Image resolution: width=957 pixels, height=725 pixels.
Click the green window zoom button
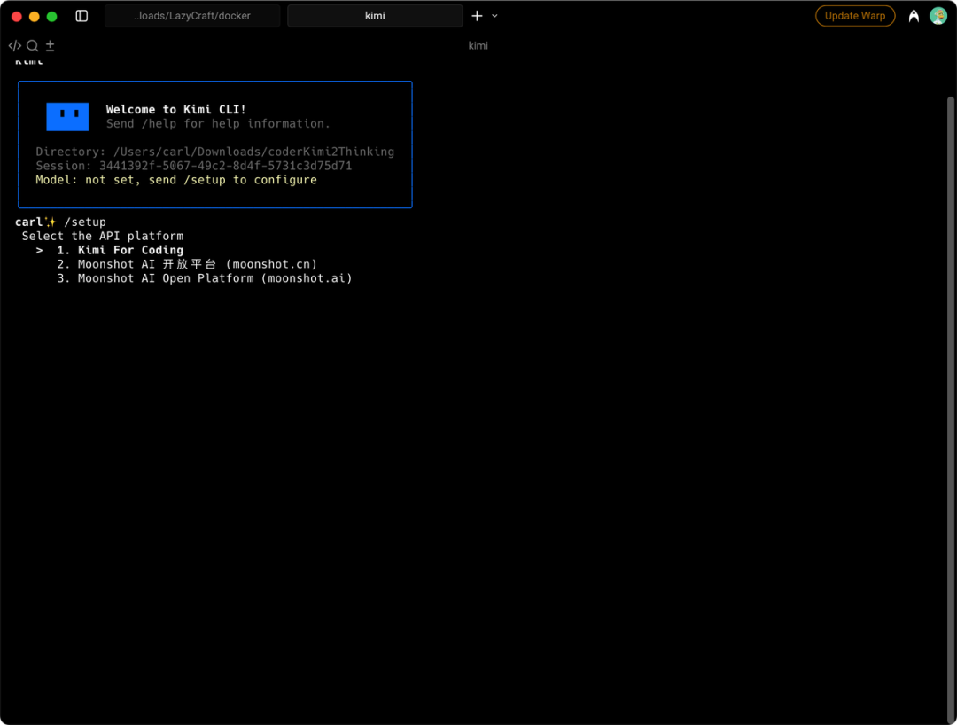51,16
